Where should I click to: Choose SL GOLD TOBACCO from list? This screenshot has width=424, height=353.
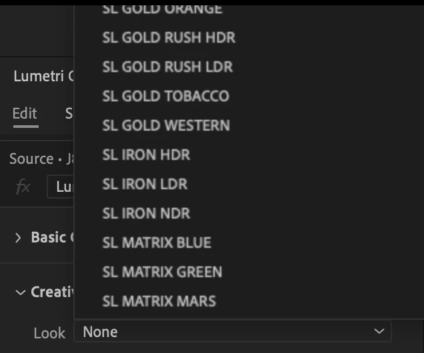[166, 96]
